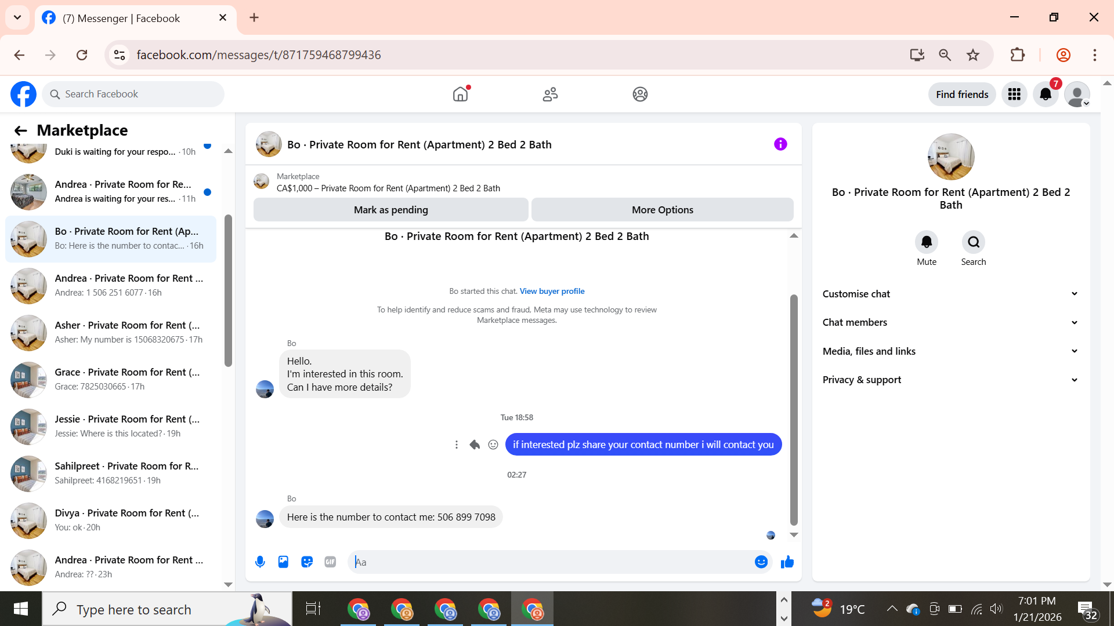1114x626 pixels.
Task: Open emoji picker in message box
Action: pyautogui.click(x=761, y=562)
